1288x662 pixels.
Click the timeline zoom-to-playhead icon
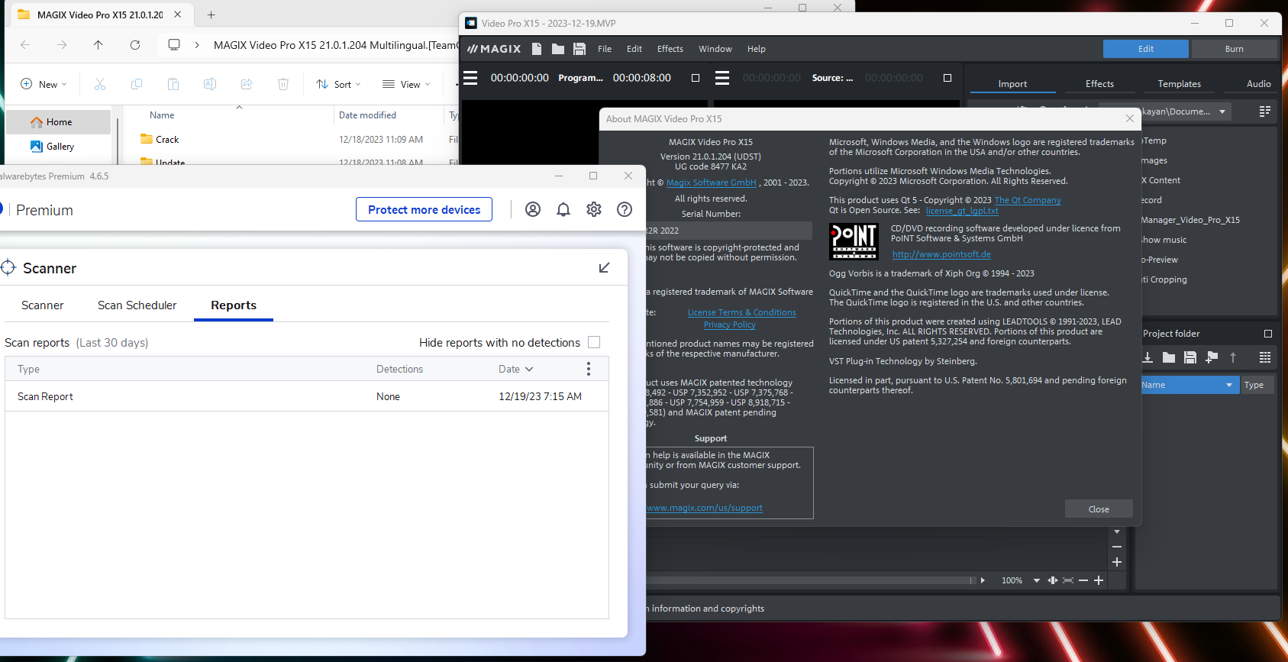1053,580
